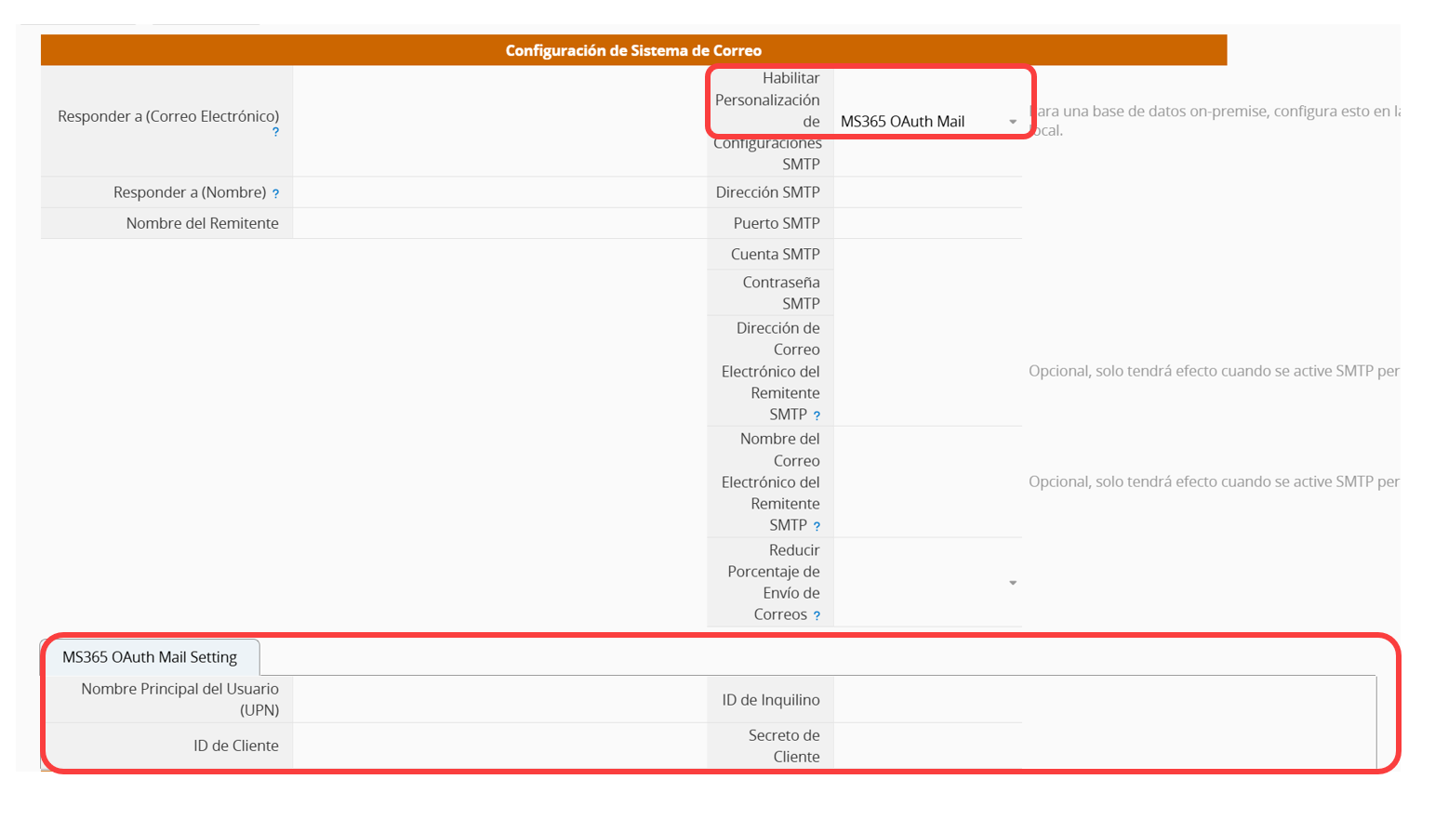Image resolution: width=1435 pixels, height=819 pixels.
Task: Click help icon next to Responder a (Nombre)
Action: (x=275, y=193)
